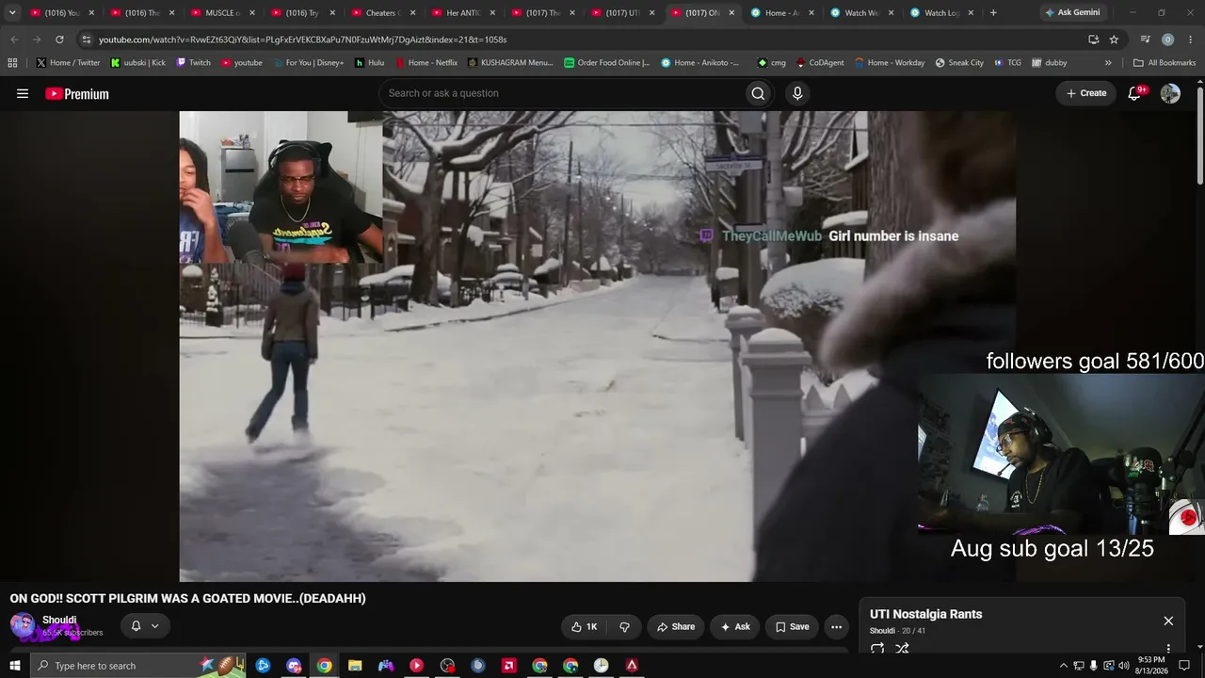Open the volume control in system tray
Viewport: 1205px width, 678px height.
[1123, 666]
